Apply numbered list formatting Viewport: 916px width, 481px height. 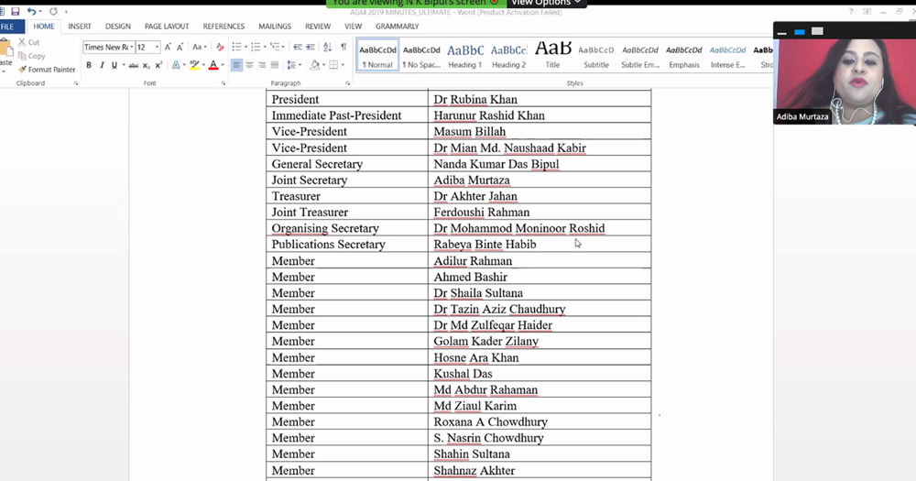point(256,47)
